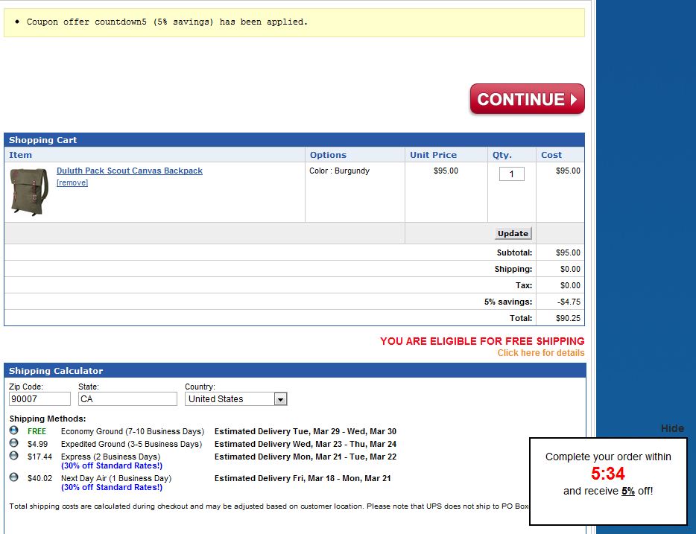Hide the countdown offer popup

pos(672,428)
